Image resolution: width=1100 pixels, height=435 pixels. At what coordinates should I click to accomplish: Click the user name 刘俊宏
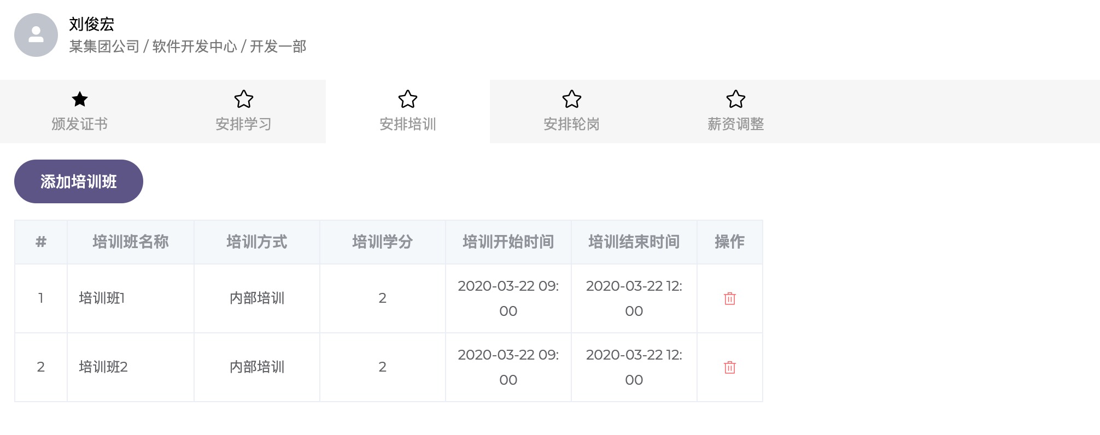pos(92,24)
